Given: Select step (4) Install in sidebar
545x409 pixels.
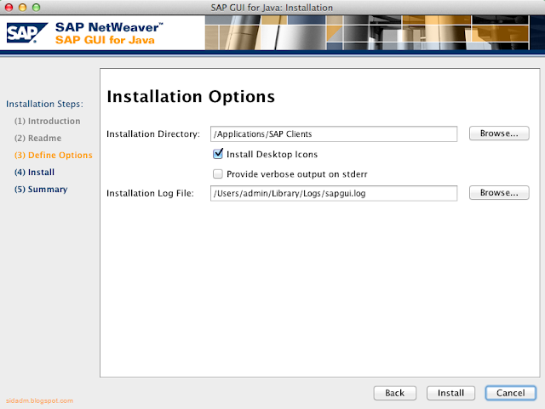Looking at the screenshot, I should point(34,173).
